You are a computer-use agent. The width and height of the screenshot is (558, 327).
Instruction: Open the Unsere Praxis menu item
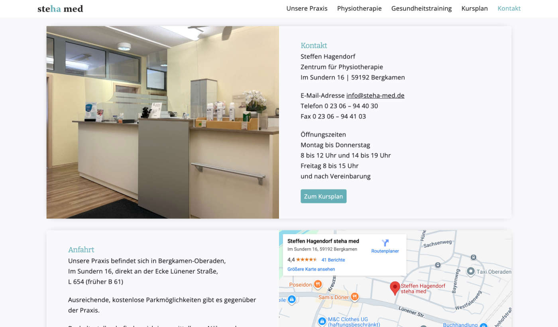[307, 8]
